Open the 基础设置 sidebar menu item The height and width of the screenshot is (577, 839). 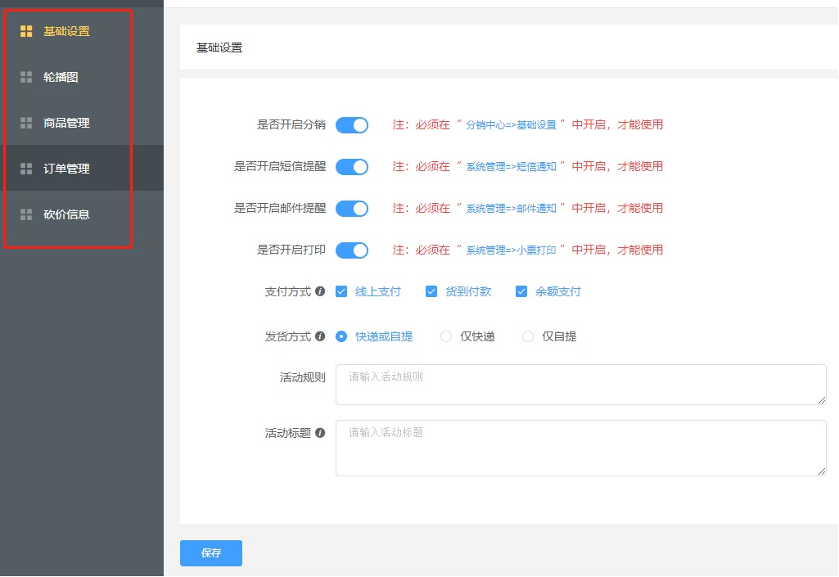[82, 32]
